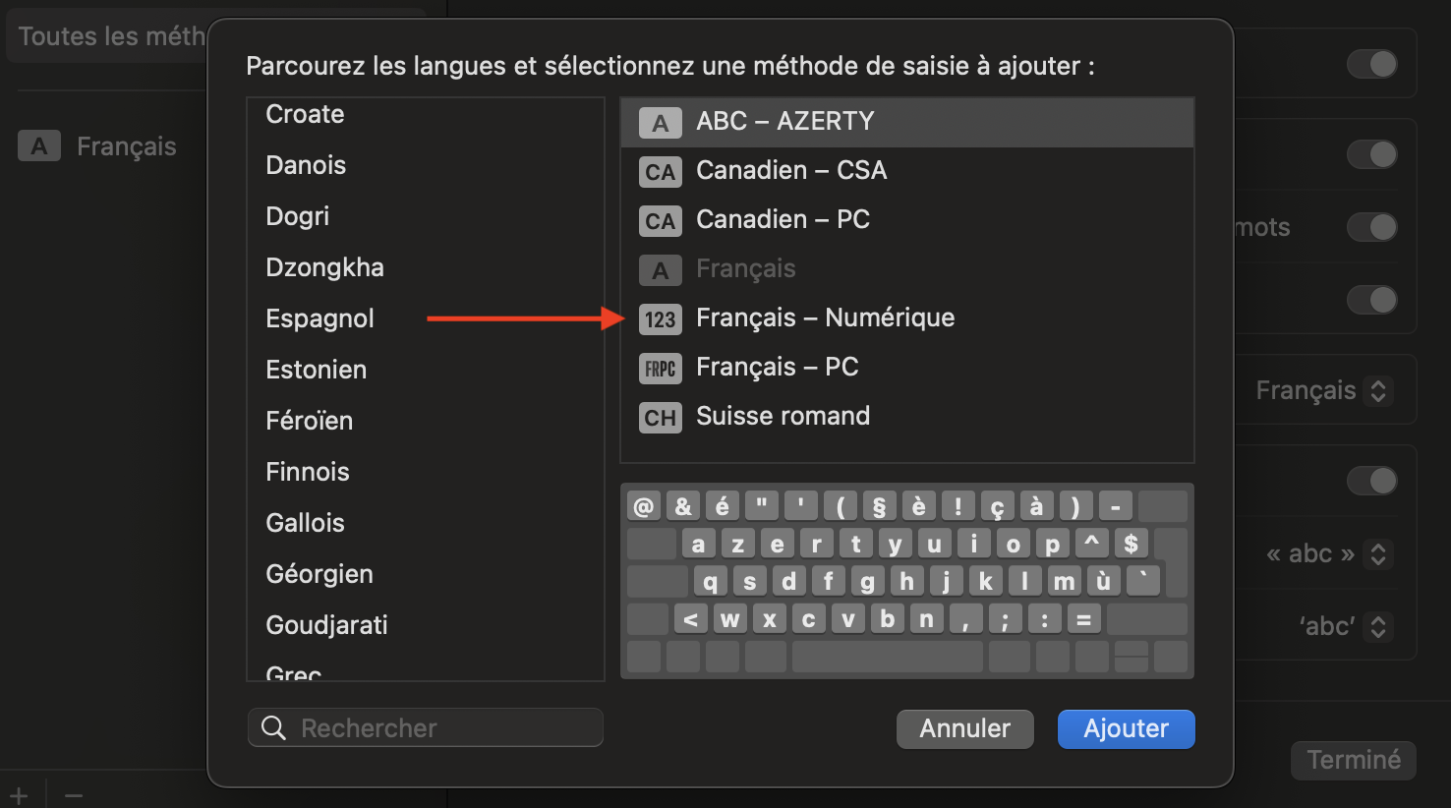Open the Français language dropdown
Viewport: 1451px width, 808px height.
click(1323, 390)
